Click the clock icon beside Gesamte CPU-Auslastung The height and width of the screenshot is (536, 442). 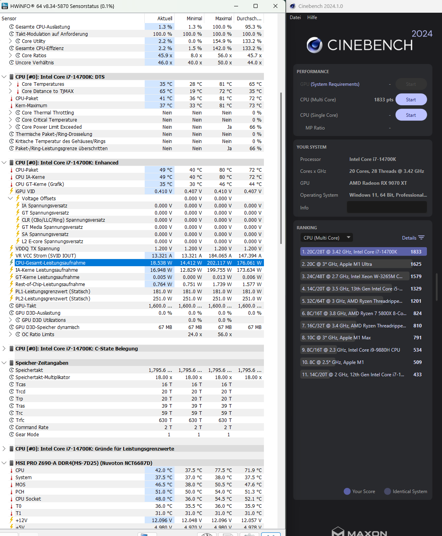[11, 27]
